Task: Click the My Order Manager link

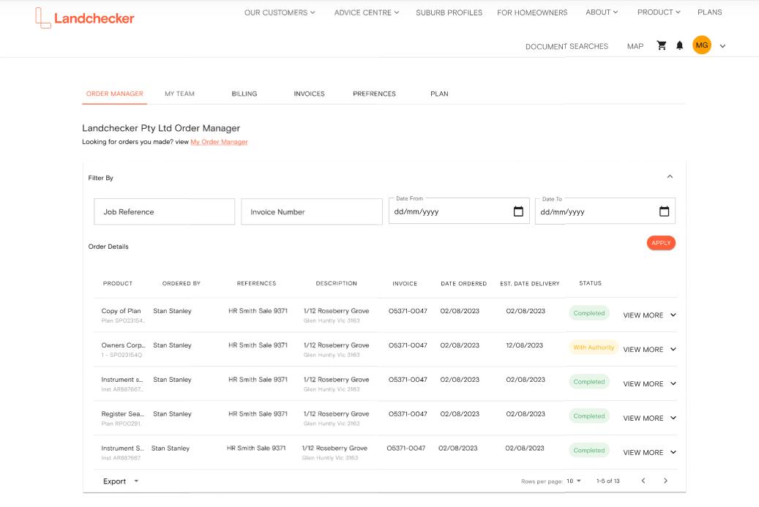Action: click(x=219, y=143)
